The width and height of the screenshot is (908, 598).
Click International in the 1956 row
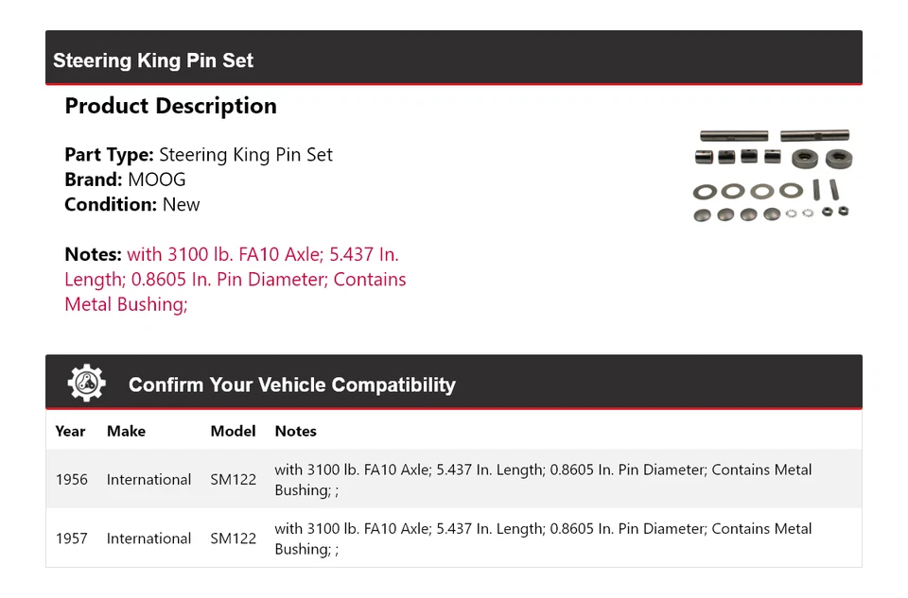(x=148, y=479)
